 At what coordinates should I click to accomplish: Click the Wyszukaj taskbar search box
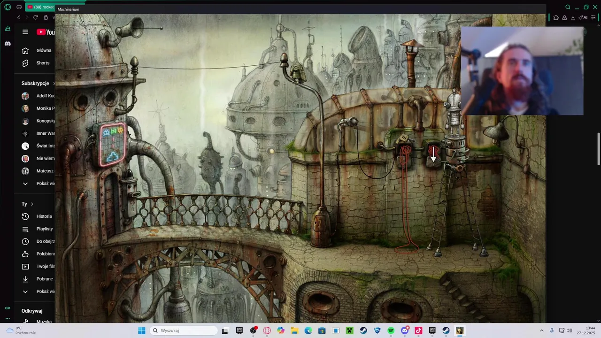point(184,330)
